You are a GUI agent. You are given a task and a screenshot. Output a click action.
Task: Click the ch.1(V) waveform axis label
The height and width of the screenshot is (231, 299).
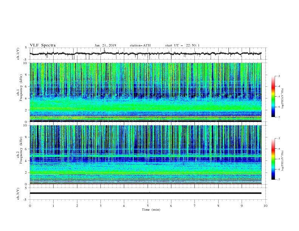18,54
